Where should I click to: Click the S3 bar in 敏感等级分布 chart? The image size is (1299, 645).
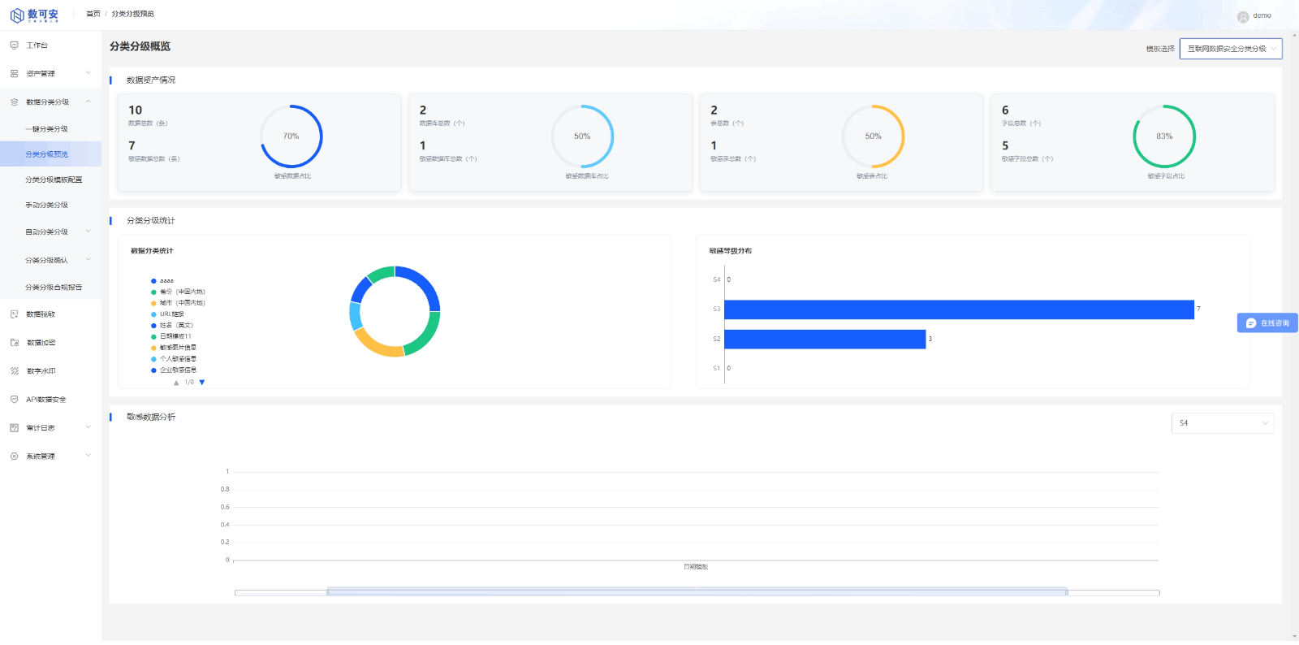tap(958, 310)
